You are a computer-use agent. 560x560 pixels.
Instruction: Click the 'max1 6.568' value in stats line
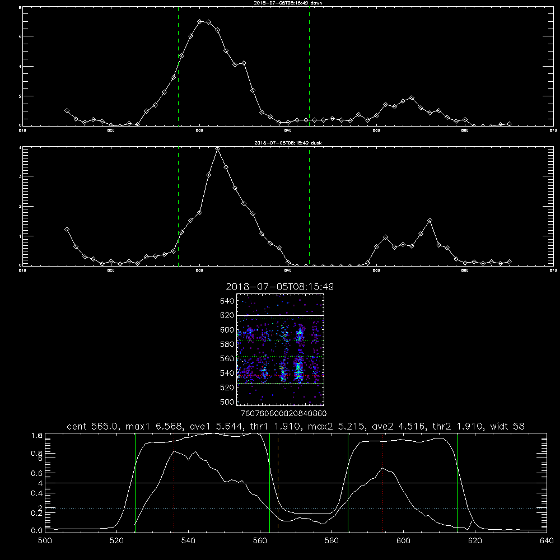tap(153, 426)
